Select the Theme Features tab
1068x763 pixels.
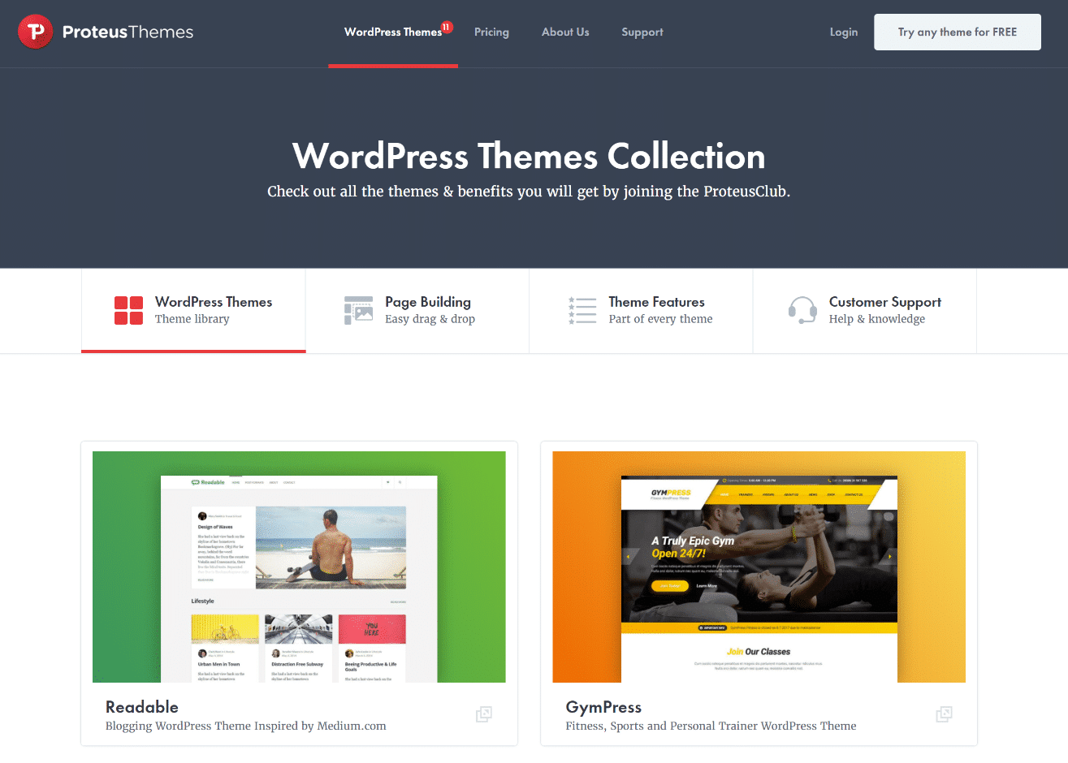(641, 310)
